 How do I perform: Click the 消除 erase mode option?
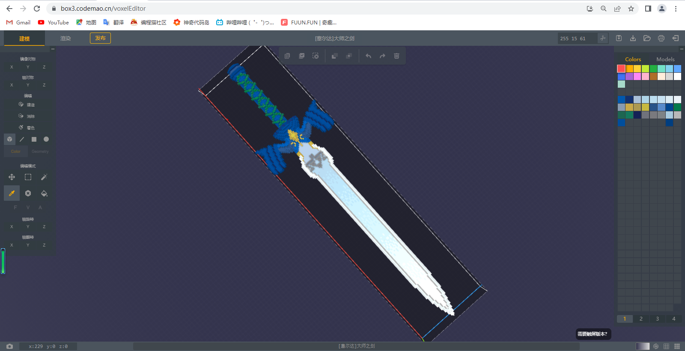[x=27, y=116]
